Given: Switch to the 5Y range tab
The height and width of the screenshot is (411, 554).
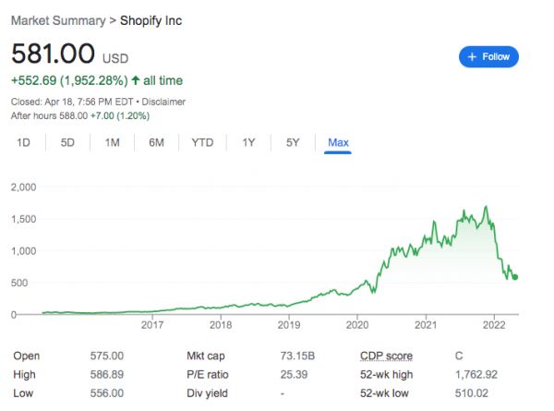Looking at the screenshot, I should point(293,142).
